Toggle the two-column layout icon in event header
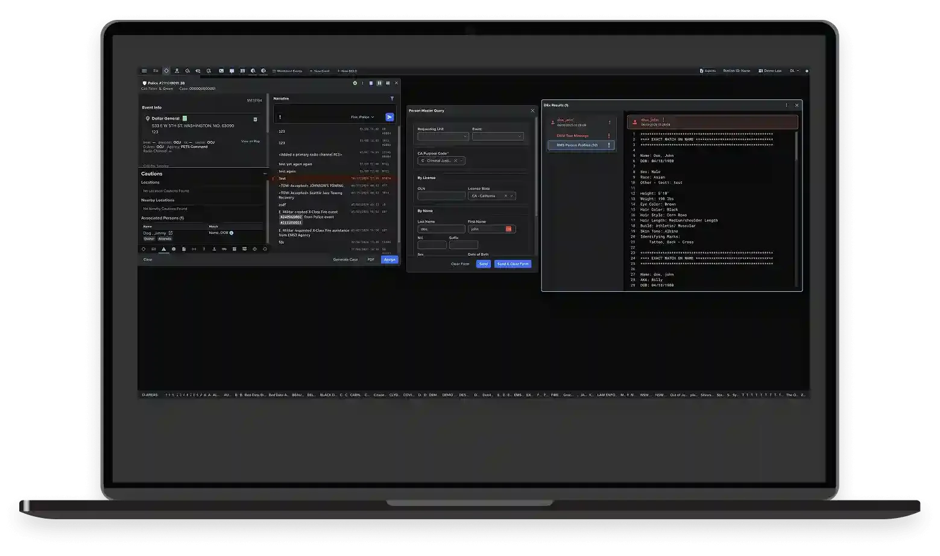 point(379,83)
